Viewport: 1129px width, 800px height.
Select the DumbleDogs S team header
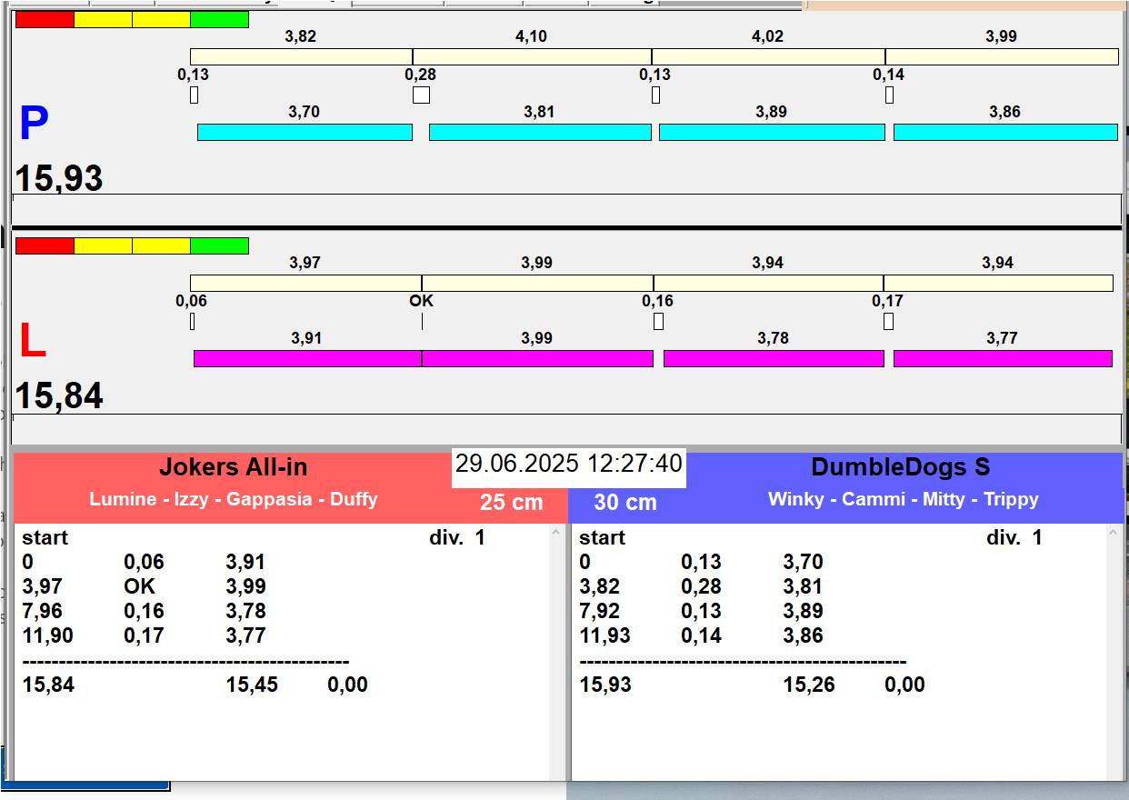pos(900,467)
